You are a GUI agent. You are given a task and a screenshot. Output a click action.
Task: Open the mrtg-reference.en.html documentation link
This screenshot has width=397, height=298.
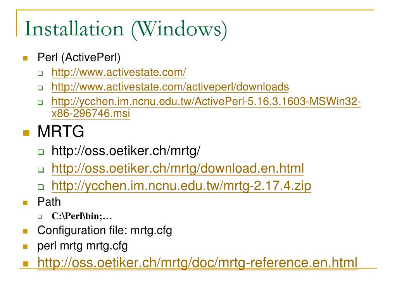pyautogui.click(x=197, y=263)
